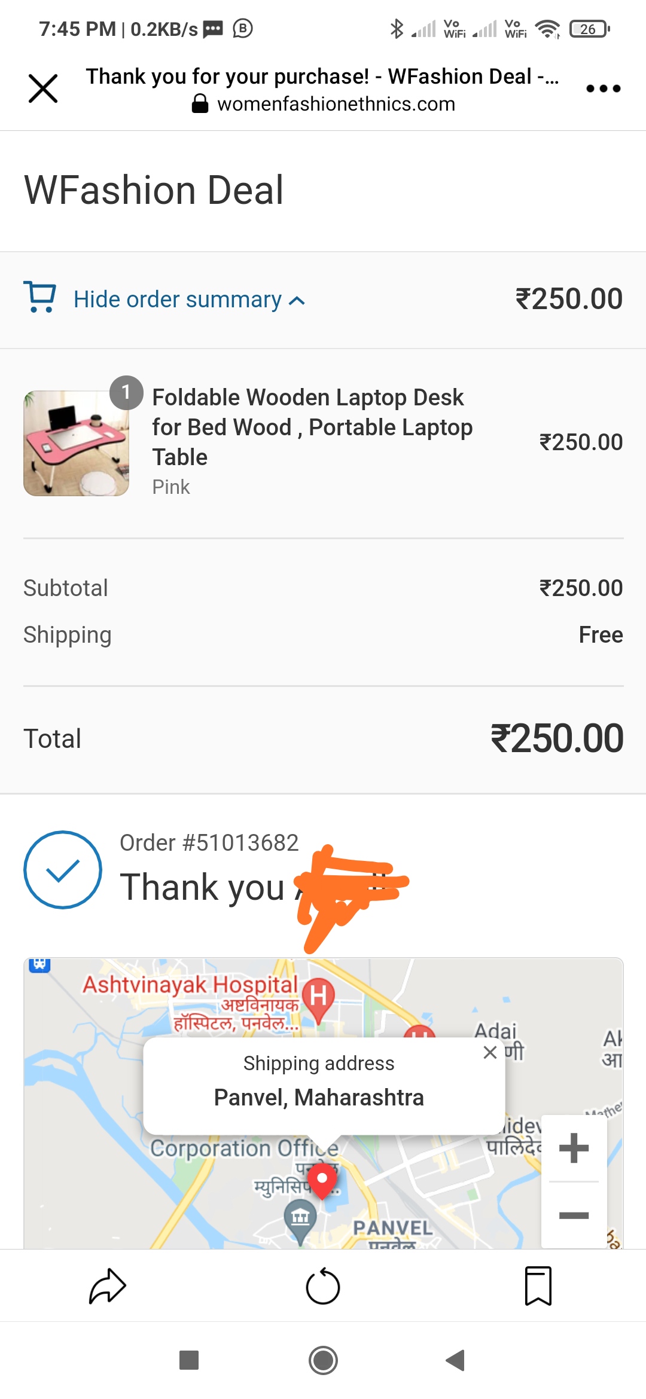The width and height of the screenshot is (646, 1399).
Task: Zoom out on the map with the minus button
Action: pos(574,1215)
